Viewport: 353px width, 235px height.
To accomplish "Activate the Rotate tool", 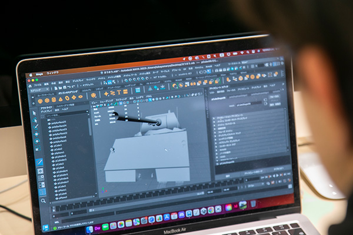I will tap(37, 142).
